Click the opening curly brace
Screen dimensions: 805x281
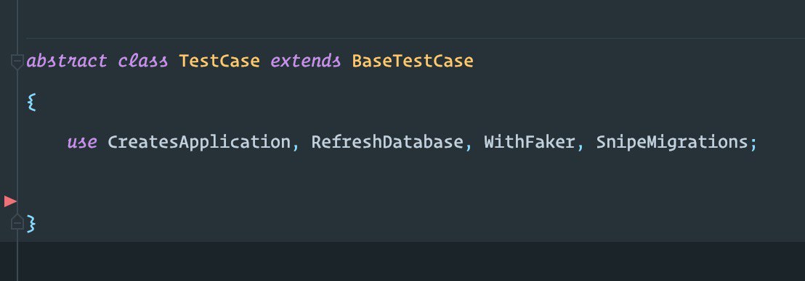(32, 102)
